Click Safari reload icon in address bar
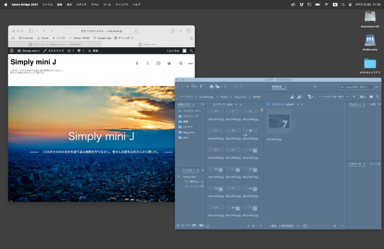Image resolution: width=384 pixels, height=249 pixels. click(136, 31)
